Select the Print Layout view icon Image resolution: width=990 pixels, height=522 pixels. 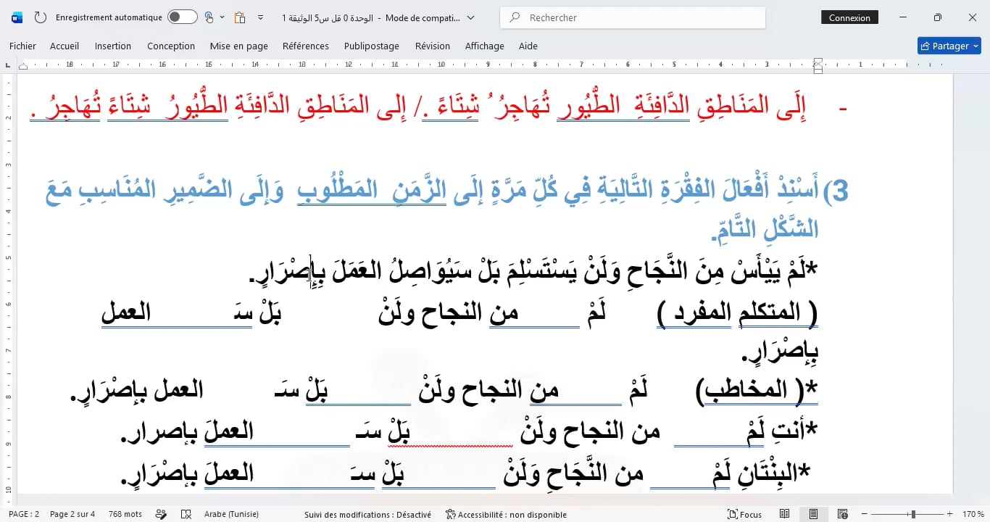click(x=814, y=514)
